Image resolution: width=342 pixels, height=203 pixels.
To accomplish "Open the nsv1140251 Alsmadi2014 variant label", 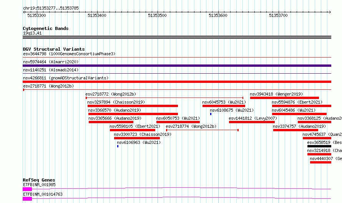I will [x=51, y=70].
